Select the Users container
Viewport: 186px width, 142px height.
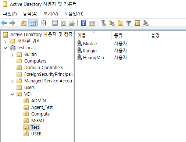coord(29,88)
